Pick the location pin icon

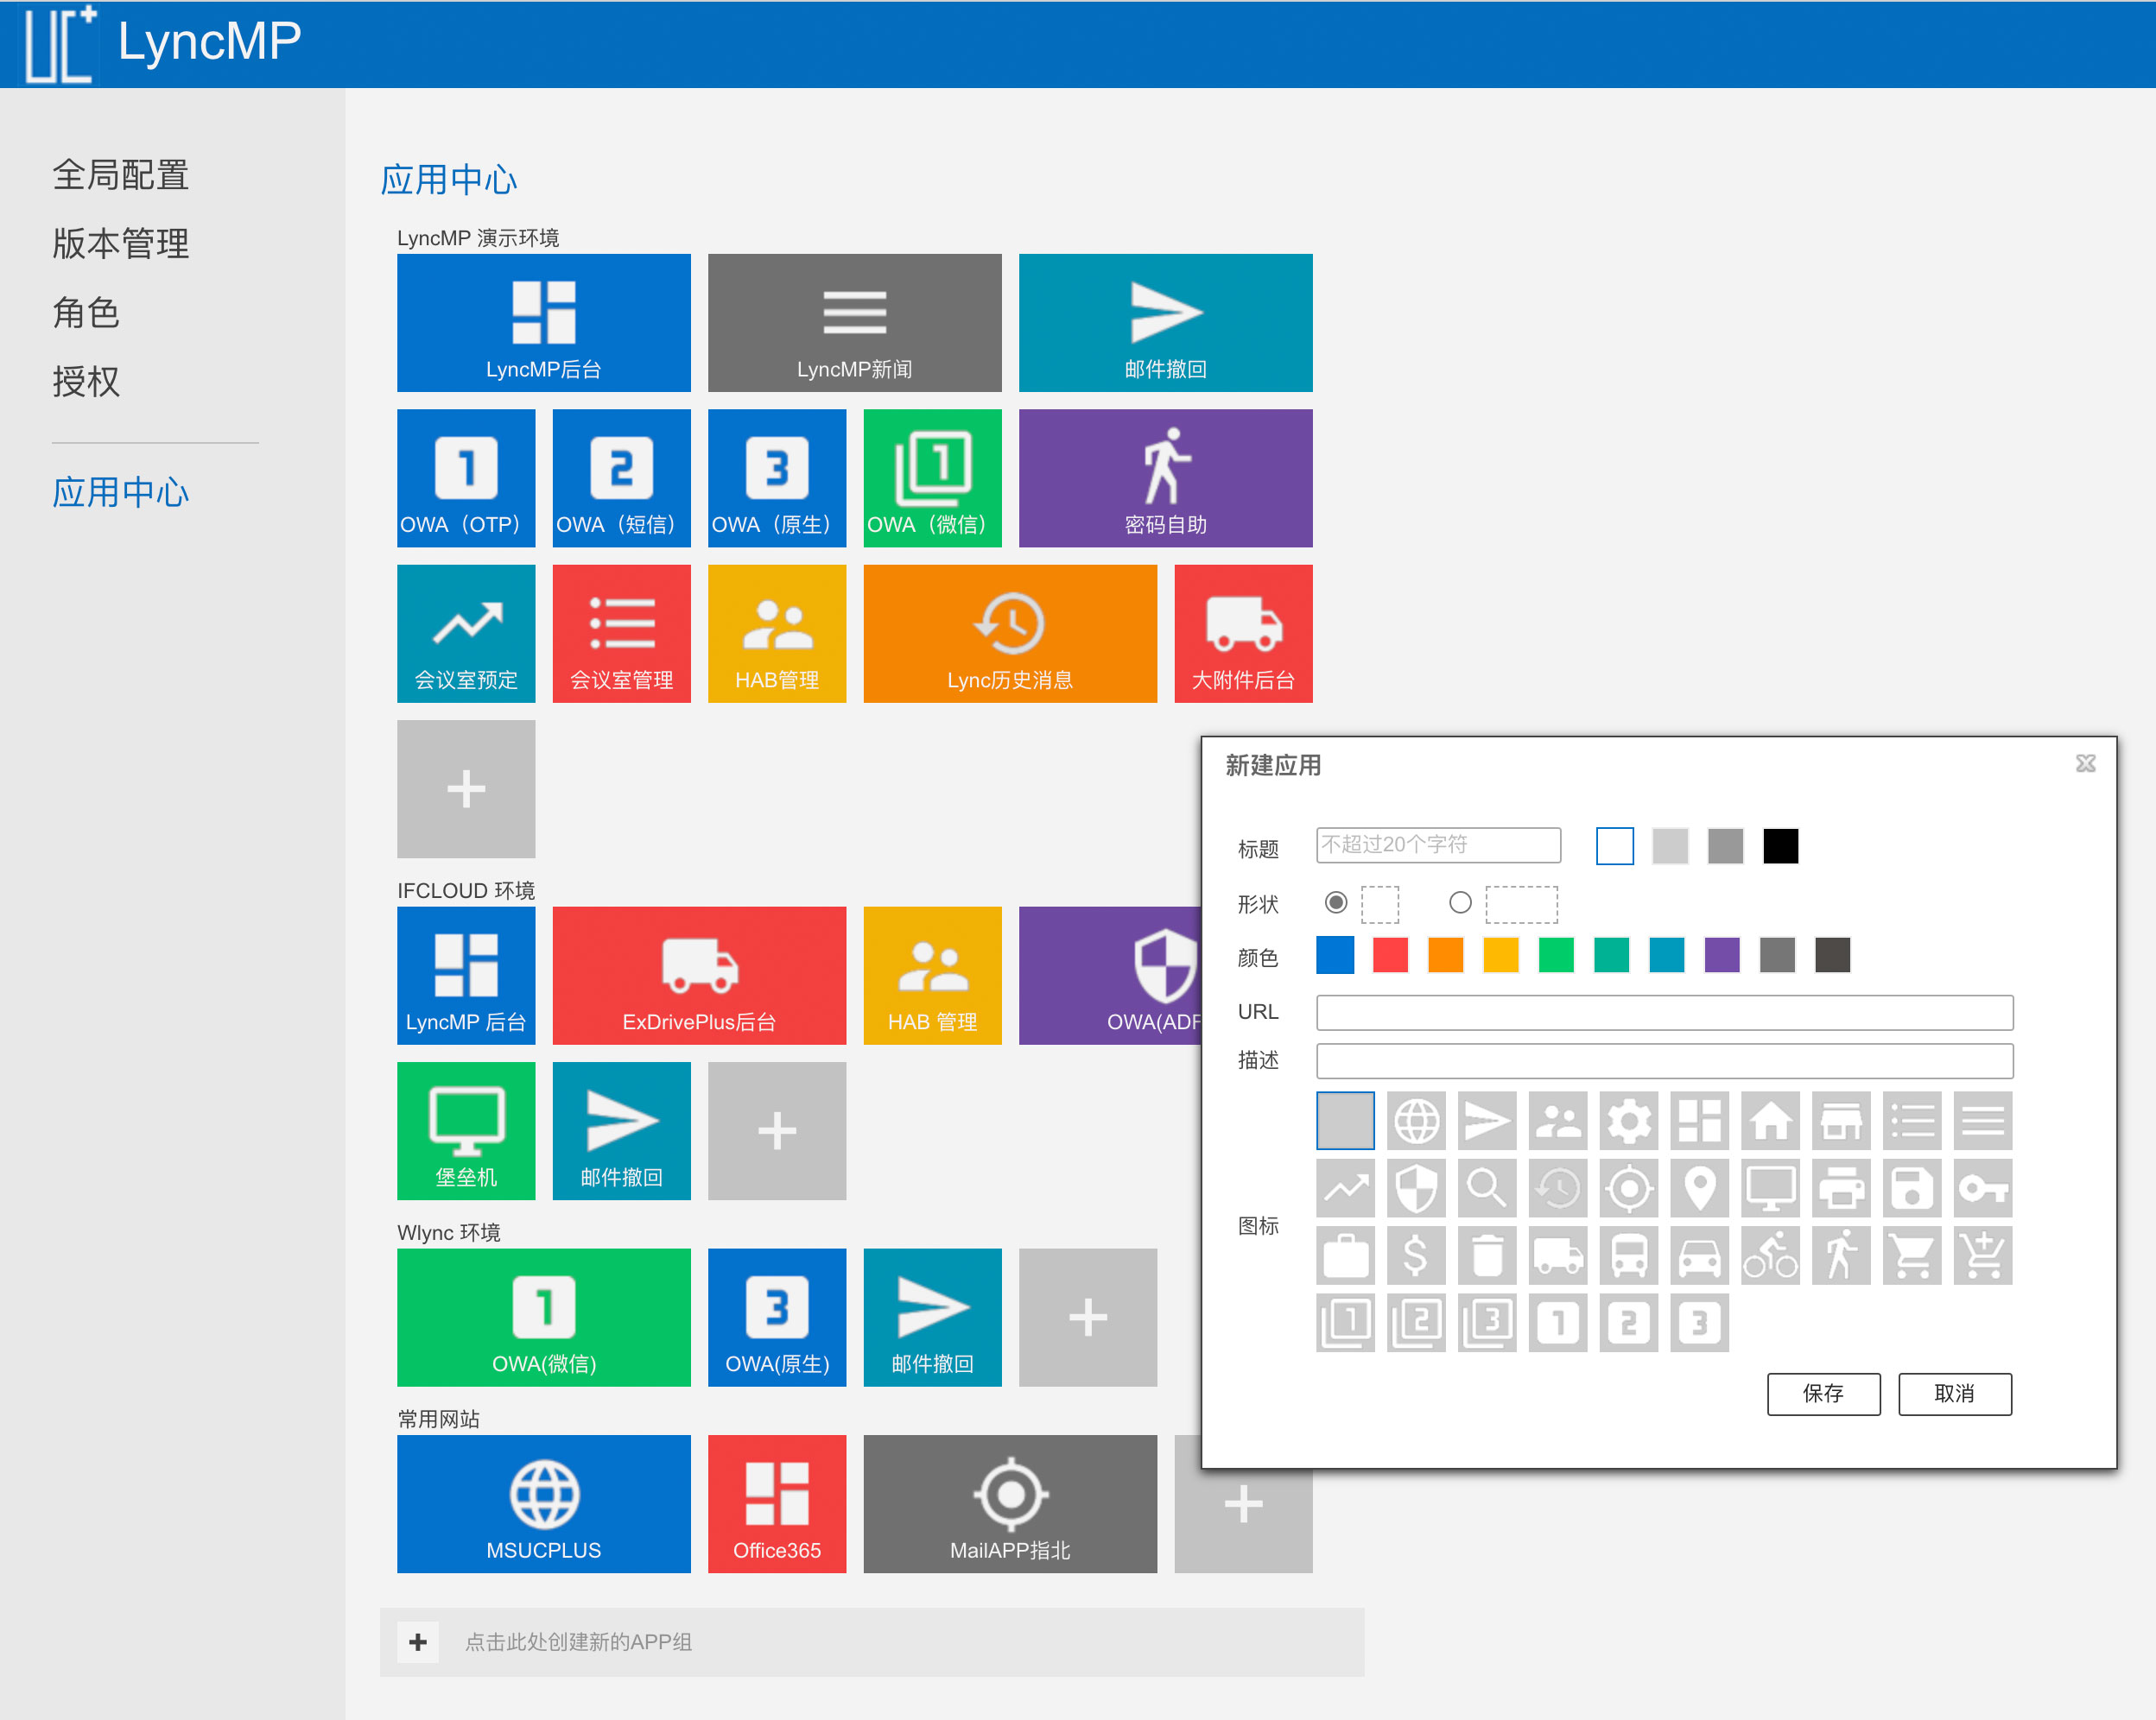(x=1700, y=1188)
